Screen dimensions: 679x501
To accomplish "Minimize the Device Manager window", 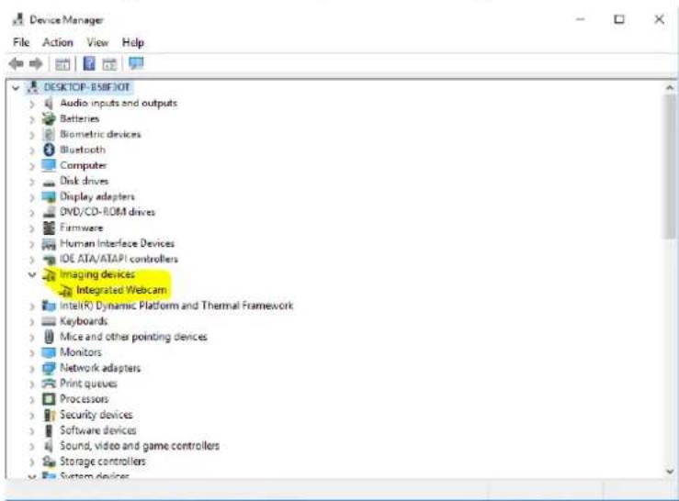I will point(581,19).
